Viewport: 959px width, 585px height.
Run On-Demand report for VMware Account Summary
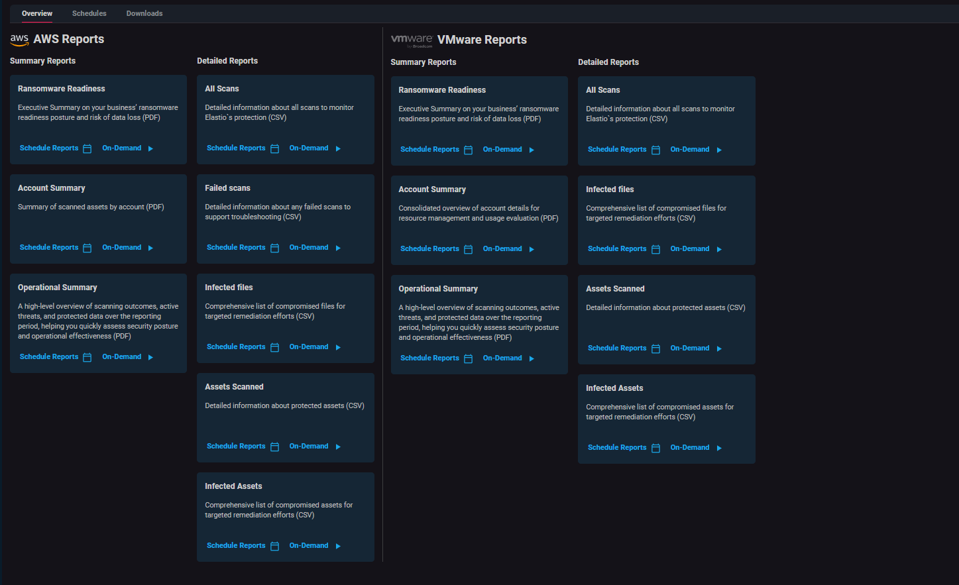(x=502, y=248)
